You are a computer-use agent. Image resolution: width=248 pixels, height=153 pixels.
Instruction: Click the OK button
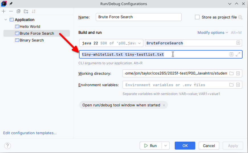click(185, 146)
